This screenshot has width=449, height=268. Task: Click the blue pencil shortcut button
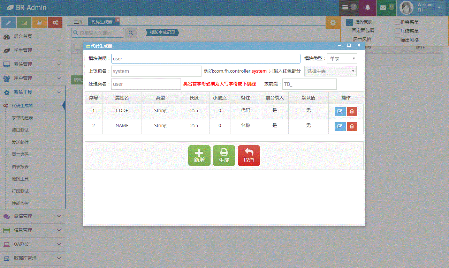[x=8, y=23]
